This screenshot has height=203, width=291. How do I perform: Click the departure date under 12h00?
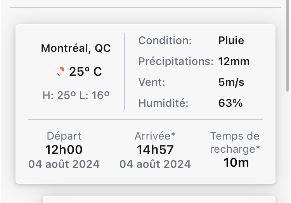64,164
